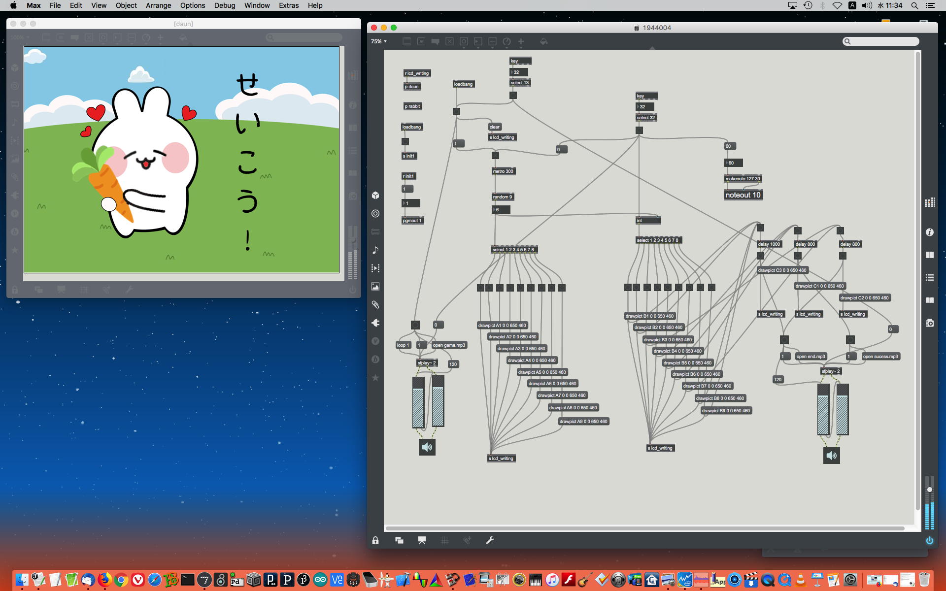Click the snapshots camera icon
Image resolution: width=946 pixels, height=591 pixels.
pyautogui.click(x=930, y=323)
